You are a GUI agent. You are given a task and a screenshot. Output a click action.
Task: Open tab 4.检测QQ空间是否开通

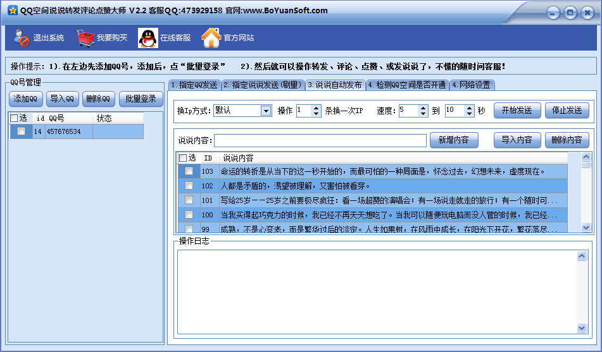pos(408,85)
